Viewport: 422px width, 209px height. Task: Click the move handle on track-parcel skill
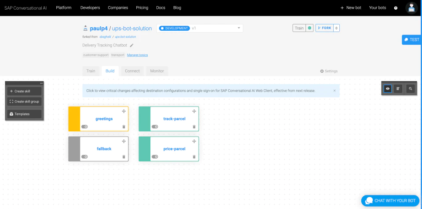tap(194, 111)
